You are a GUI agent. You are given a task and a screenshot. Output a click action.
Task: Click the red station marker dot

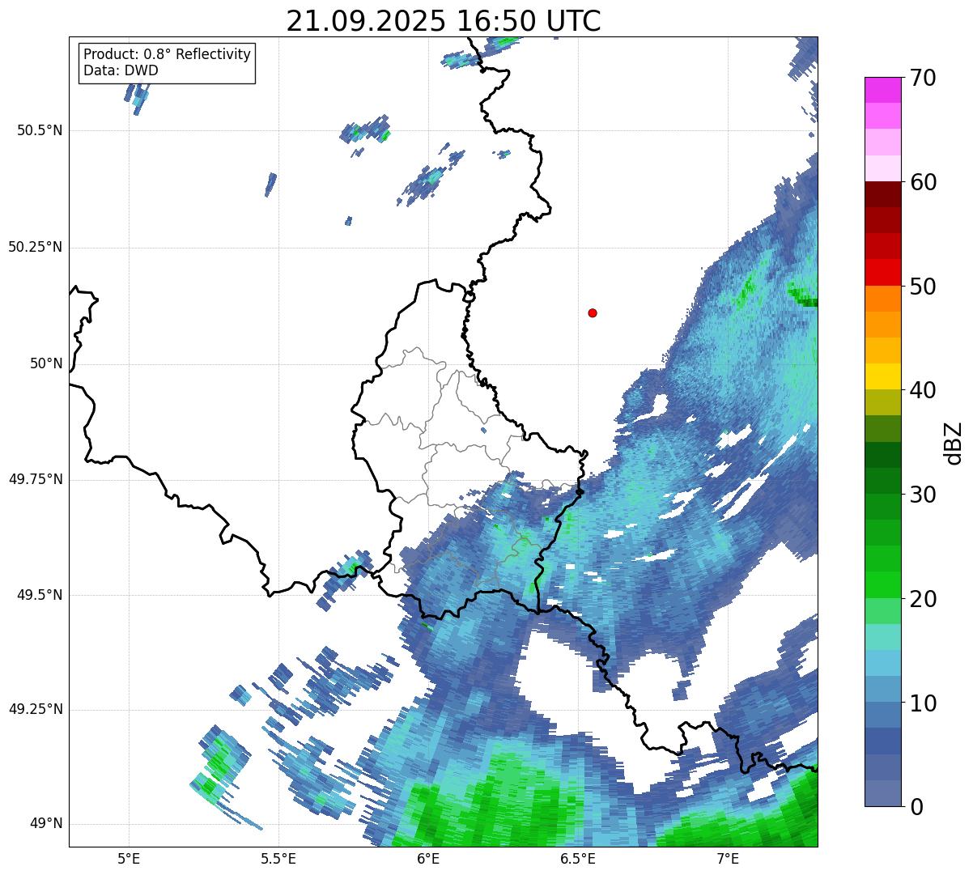coord(593,312)
